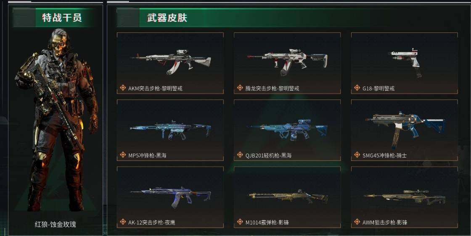
Task: Click the rarity icon next to QJB201轻机枪-黑海
Action: [x=240, y=155]
